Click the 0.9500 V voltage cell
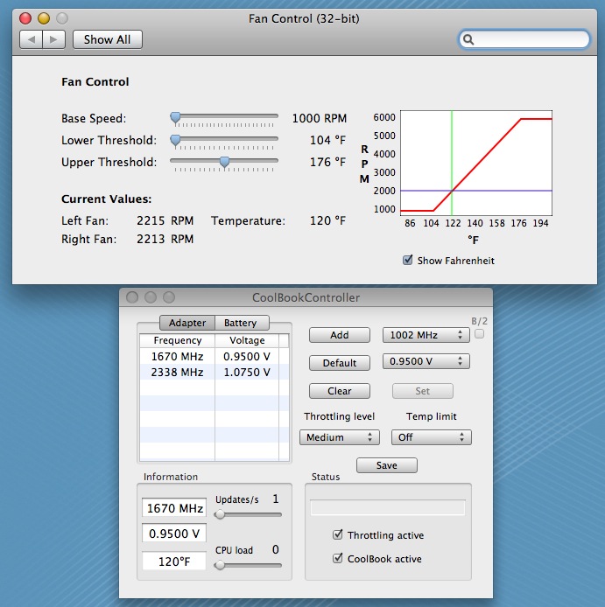This screenshot has height=607, width=605. coord(247,356)
